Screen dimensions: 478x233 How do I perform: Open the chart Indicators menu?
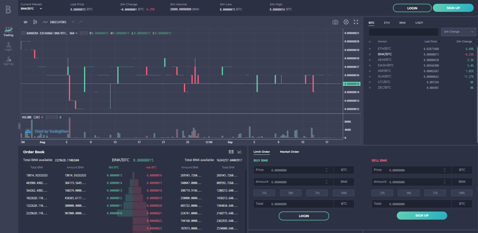click(54, 22)
